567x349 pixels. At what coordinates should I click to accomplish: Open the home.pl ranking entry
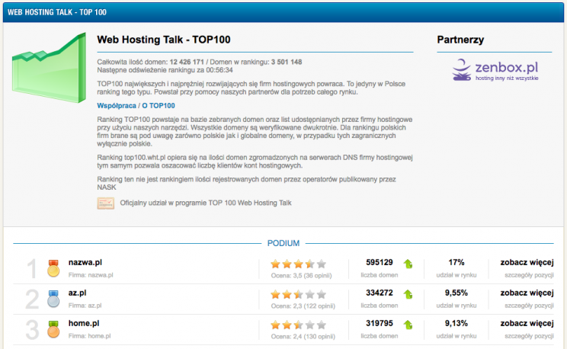tap(84, 323)
